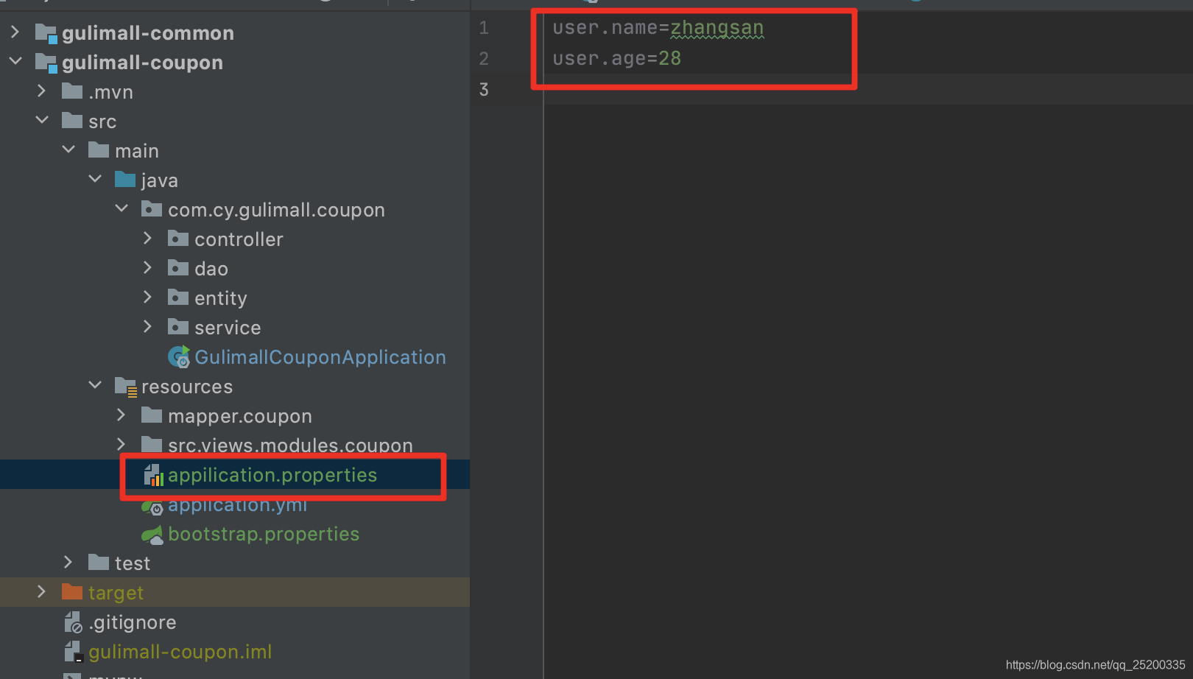Image resolution: width=1193 pixels, height=679 pixels.
Task: Collapse the resources folder
Action: 95,385
